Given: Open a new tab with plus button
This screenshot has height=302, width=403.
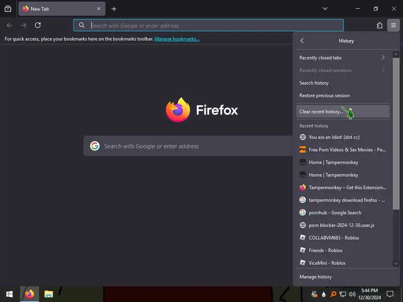Looking at the screenshot, I should click(114, 9).
